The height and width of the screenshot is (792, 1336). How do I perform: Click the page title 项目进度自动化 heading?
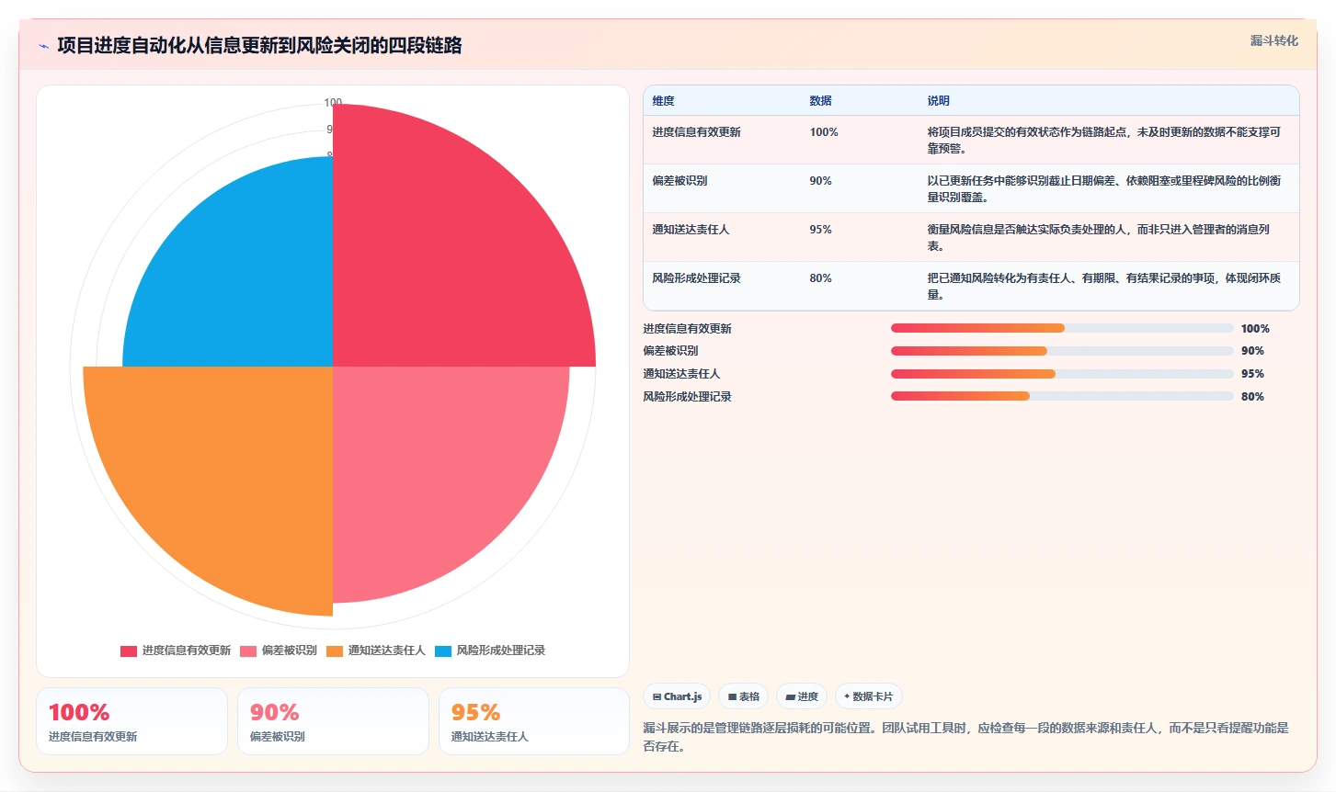click(x=259, y=46)
